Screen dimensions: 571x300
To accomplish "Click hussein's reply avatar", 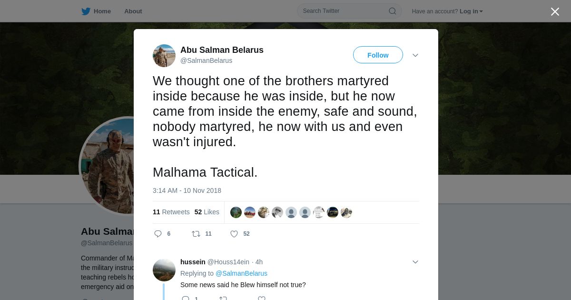I will [164, 270].
